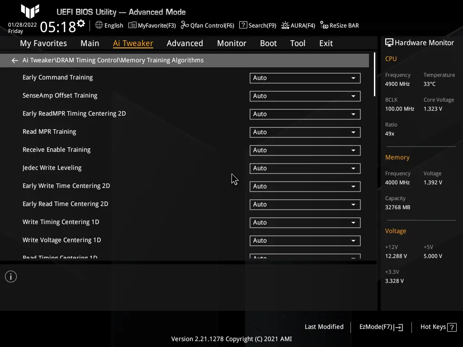Screen dimensions: 463x347
Task: Open Jedec Write Leveling dropdown
Action: [x=305, y=169]
